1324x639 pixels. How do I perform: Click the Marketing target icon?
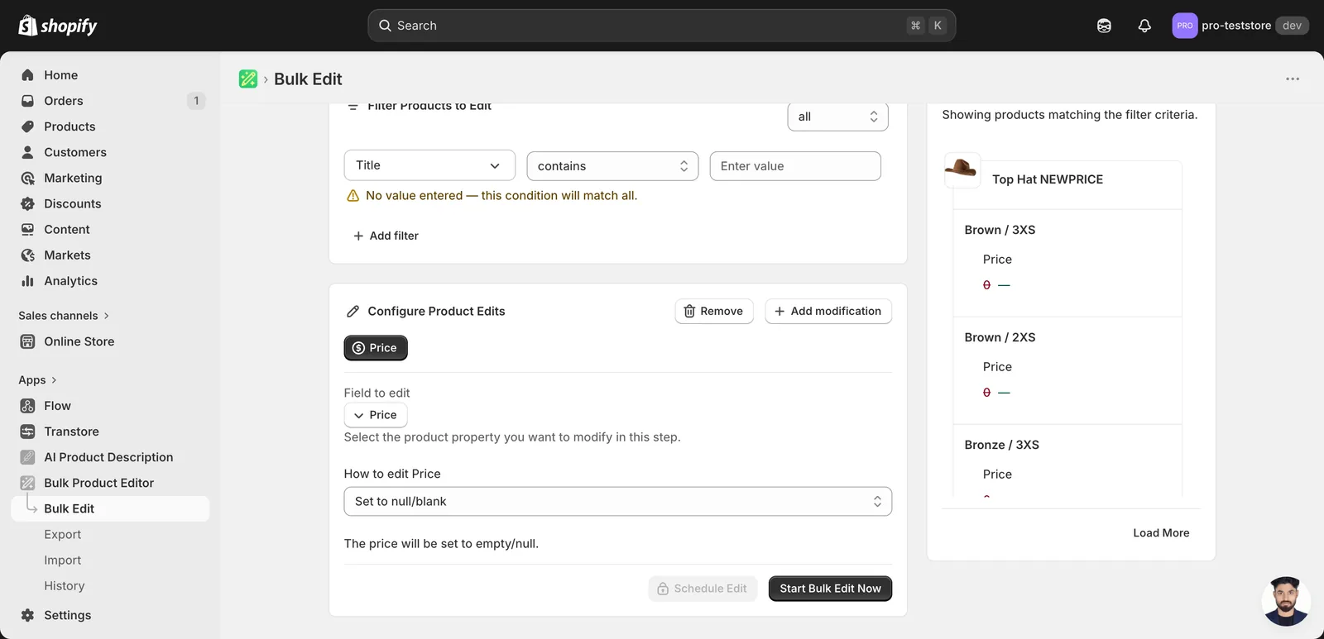(27, 178)
